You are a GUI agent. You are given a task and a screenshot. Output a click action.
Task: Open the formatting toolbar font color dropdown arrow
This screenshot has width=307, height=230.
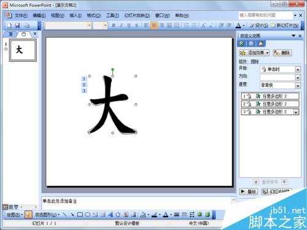(244, 26)
